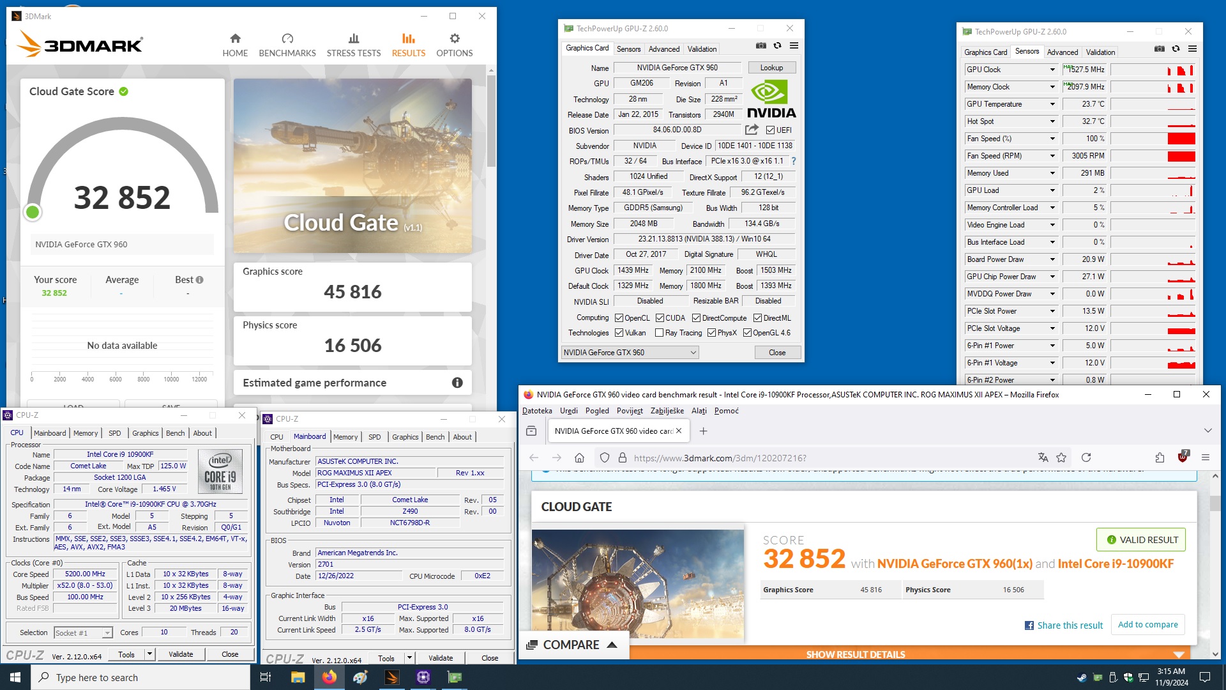Toggle OpenGL 4.6 checkbox

pos(747,333)
